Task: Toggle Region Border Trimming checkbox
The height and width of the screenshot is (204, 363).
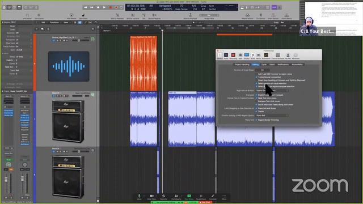Action: coord(256,120)
